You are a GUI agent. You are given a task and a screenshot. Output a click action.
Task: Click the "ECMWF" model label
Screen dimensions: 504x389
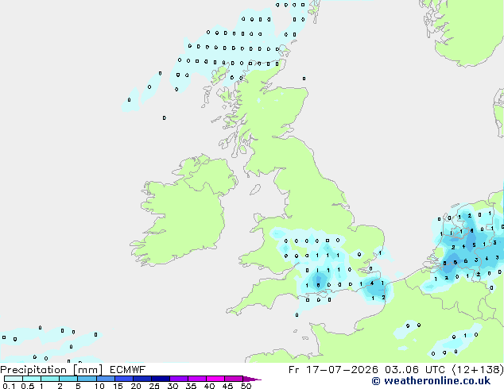coord(128,370)
